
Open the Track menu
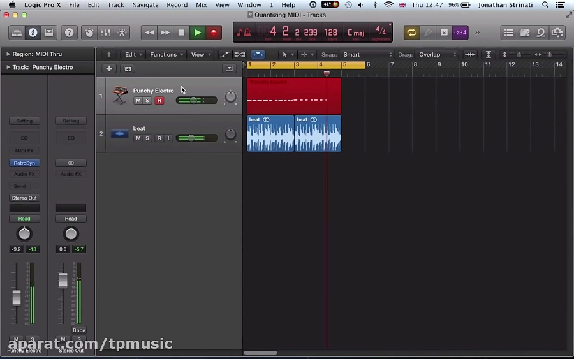[115, 4]
